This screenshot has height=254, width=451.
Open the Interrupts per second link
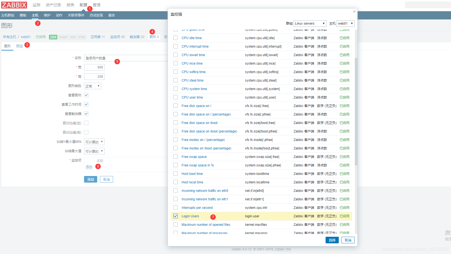click(197, 208)
